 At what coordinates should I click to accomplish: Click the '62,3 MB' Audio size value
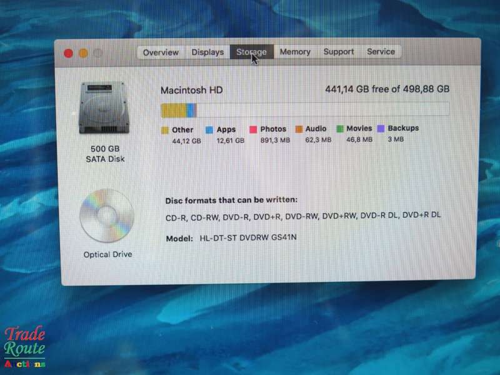tap(318, 139)
